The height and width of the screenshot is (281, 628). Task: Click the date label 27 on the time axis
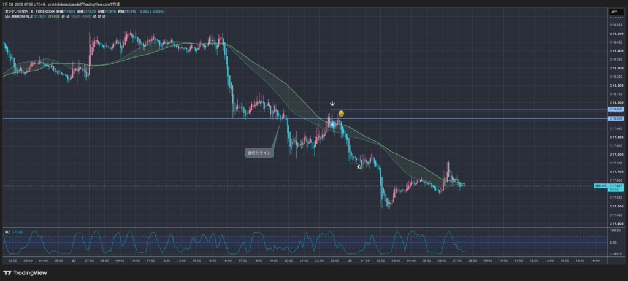(74, 261)
